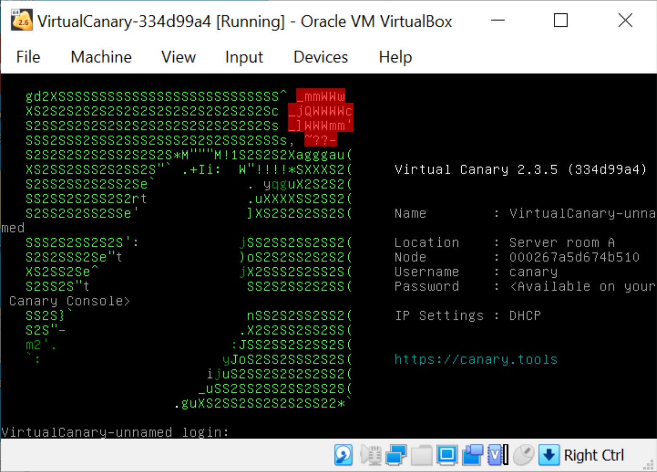The image size is (657, 472).
Task: Click the node ID 000267a5d674b510
Action: coord(574,257)
